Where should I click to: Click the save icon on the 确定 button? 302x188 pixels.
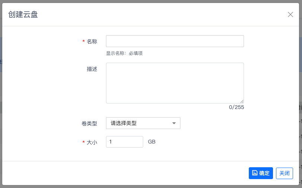point(255,173)
